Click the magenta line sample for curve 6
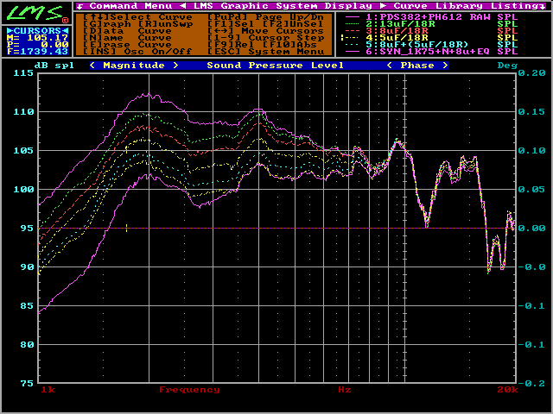 pos(353,52)
